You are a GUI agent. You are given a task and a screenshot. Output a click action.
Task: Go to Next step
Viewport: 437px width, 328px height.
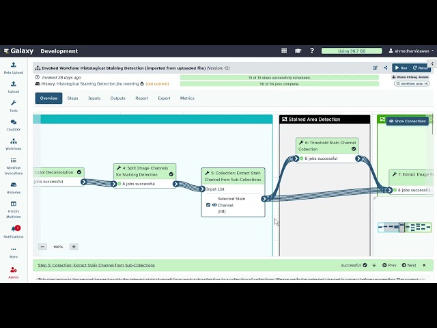point(409,265)
